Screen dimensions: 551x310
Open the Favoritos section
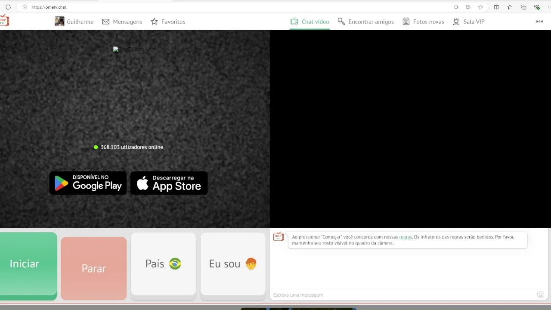click(168, 22)
